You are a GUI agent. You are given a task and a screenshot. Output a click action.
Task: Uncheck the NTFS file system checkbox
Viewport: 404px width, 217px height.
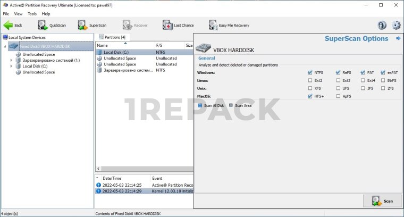click(310, 72)
